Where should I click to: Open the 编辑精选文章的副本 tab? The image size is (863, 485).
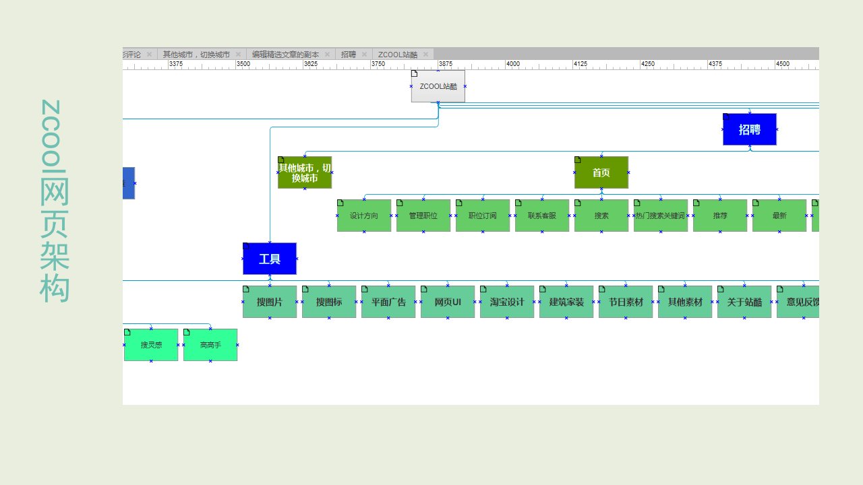click(285, 55)
